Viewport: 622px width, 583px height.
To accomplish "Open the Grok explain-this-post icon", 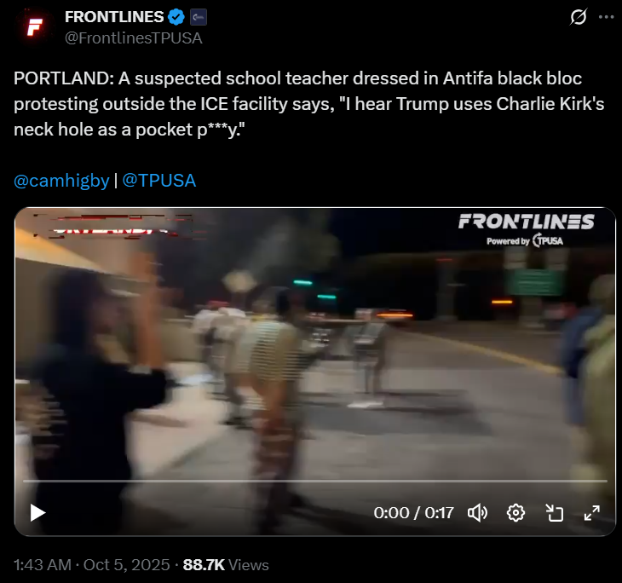I will pos(579,17).
